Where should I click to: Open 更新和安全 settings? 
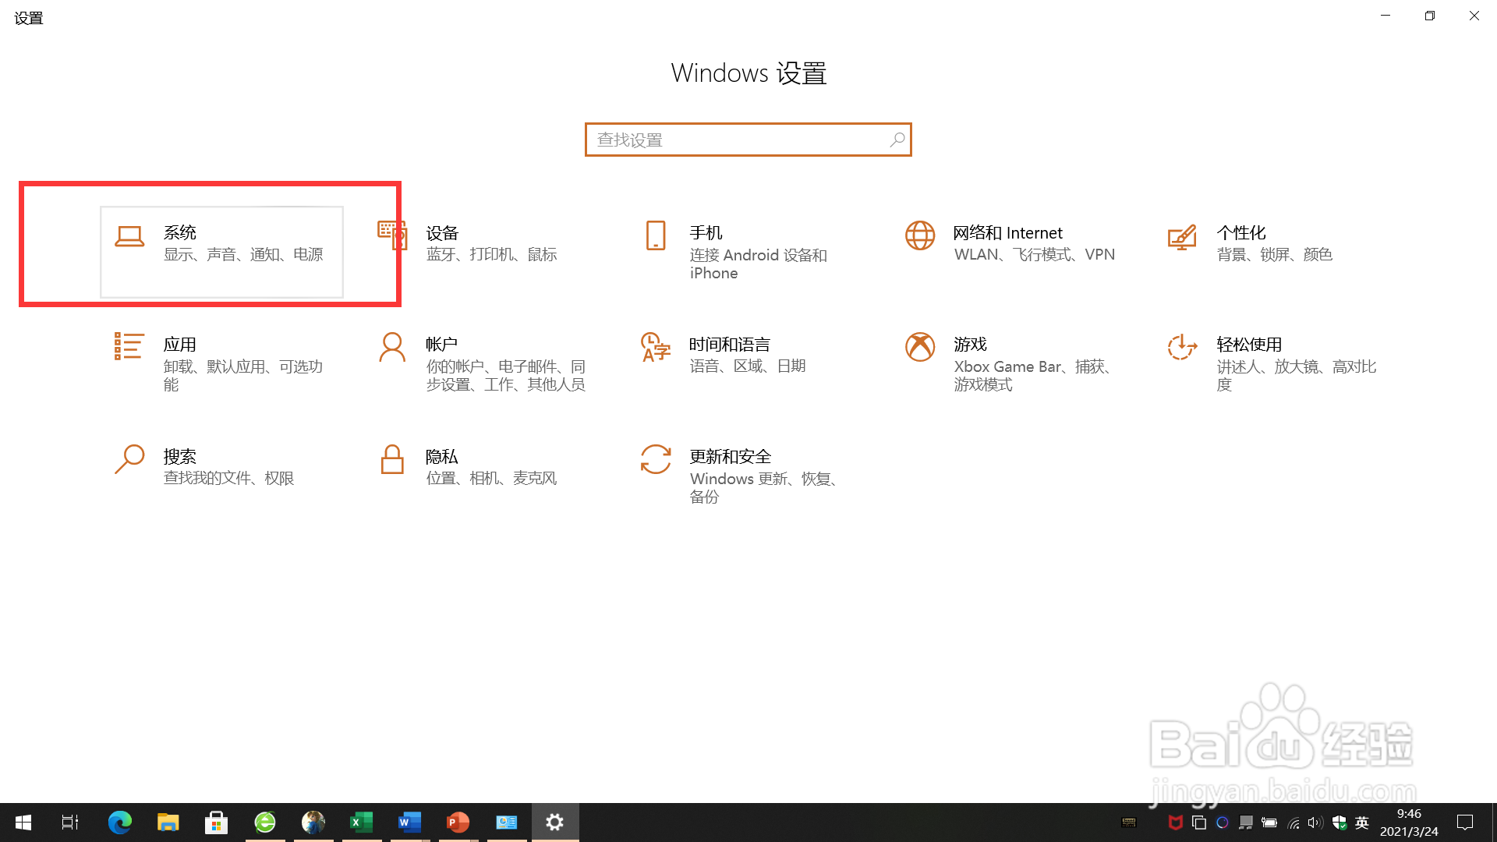[x=742, y=472]
